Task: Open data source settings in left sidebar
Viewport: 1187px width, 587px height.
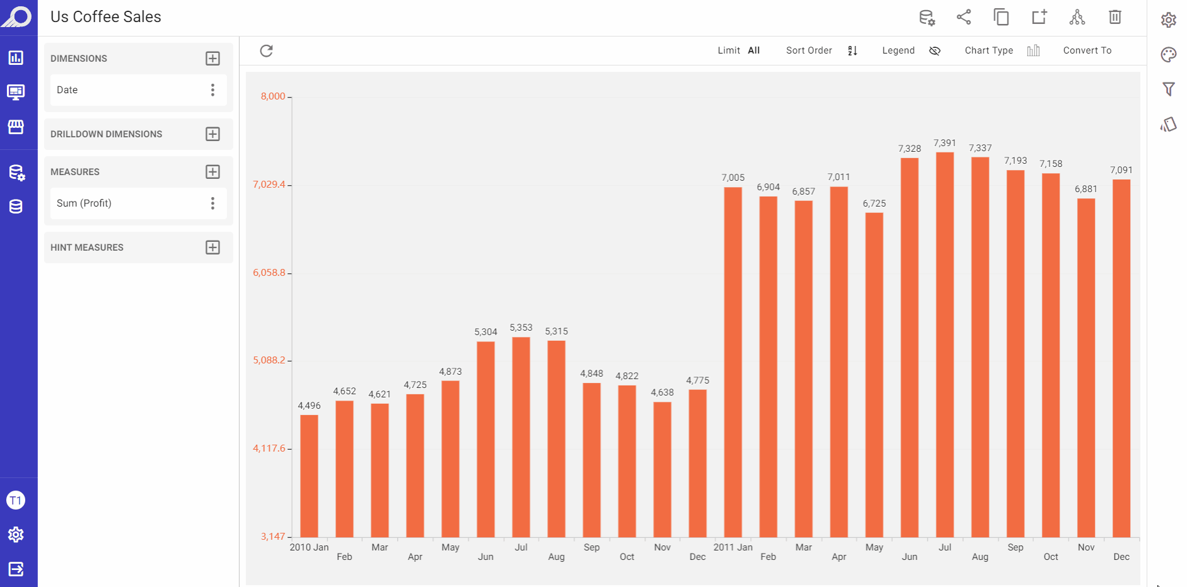Action: [16, 173]
